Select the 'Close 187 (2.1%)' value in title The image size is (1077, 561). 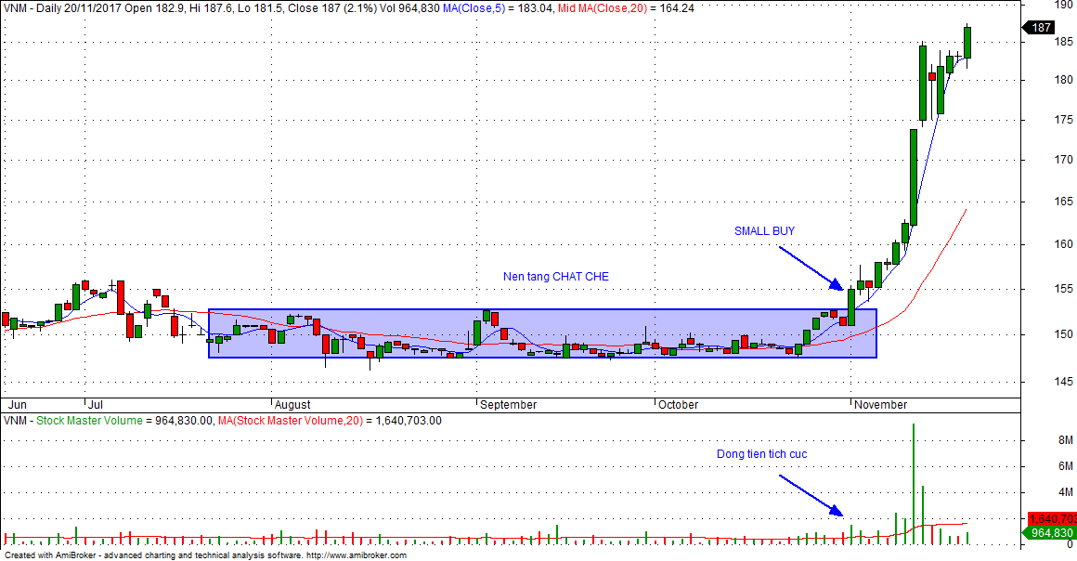(331, 8)
